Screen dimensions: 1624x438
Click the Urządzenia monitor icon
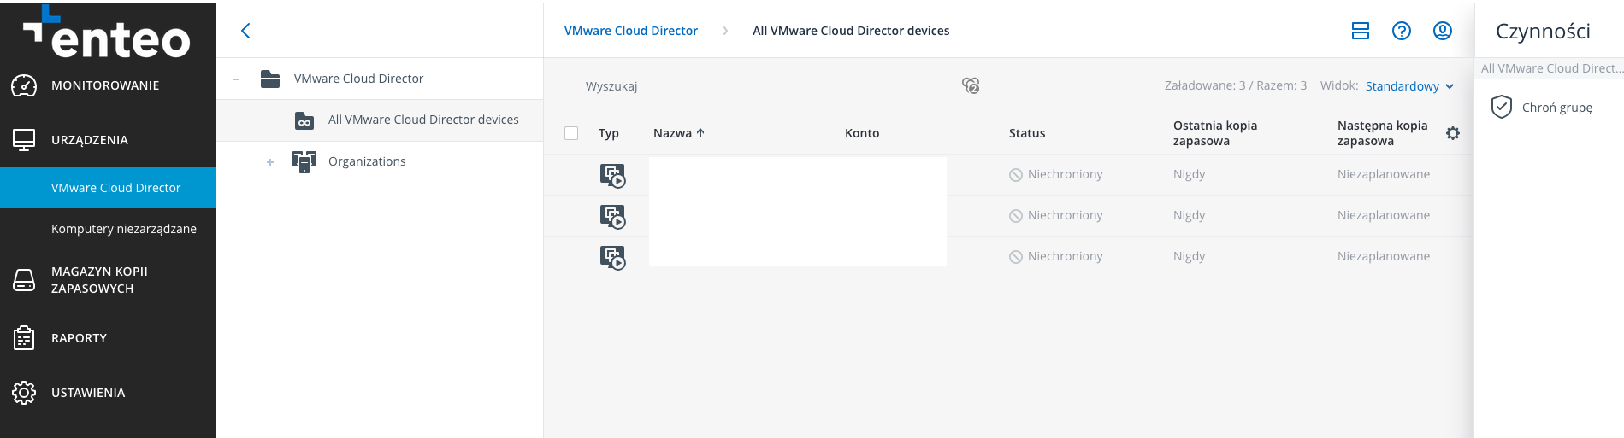(24, 140)
